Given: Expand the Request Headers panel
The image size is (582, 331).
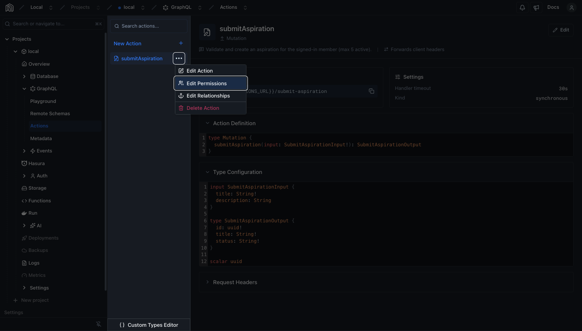Looking at the screenshot, I should coord(207,282).
